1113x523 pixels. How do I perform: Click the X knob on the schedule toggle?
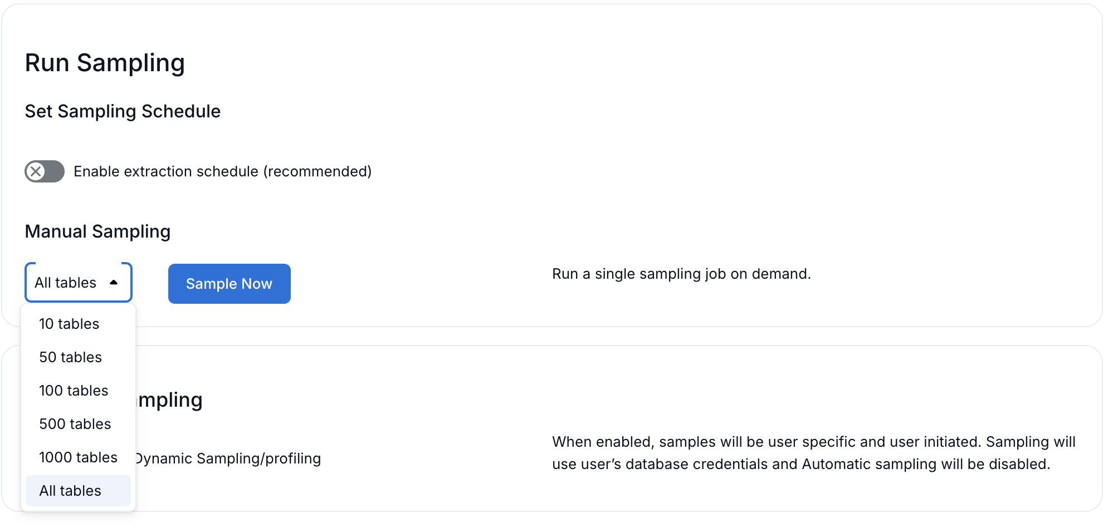click(x=36, y=171)
